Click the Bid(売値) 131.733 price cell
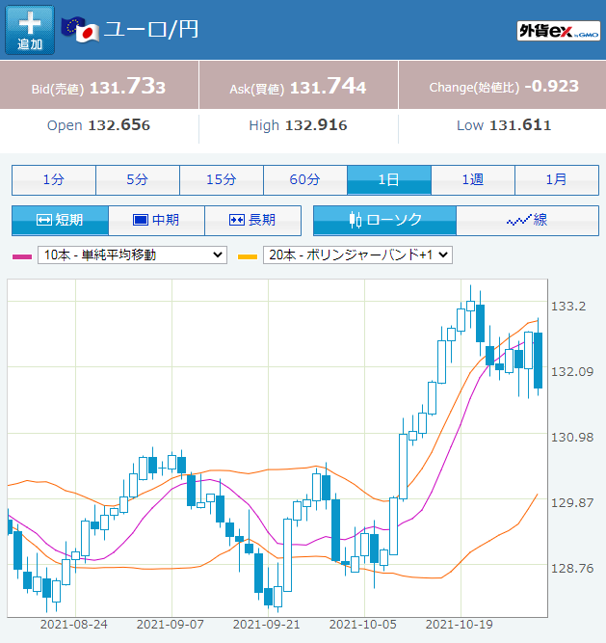Screen dimensions: 606x643 coord(99,85)
